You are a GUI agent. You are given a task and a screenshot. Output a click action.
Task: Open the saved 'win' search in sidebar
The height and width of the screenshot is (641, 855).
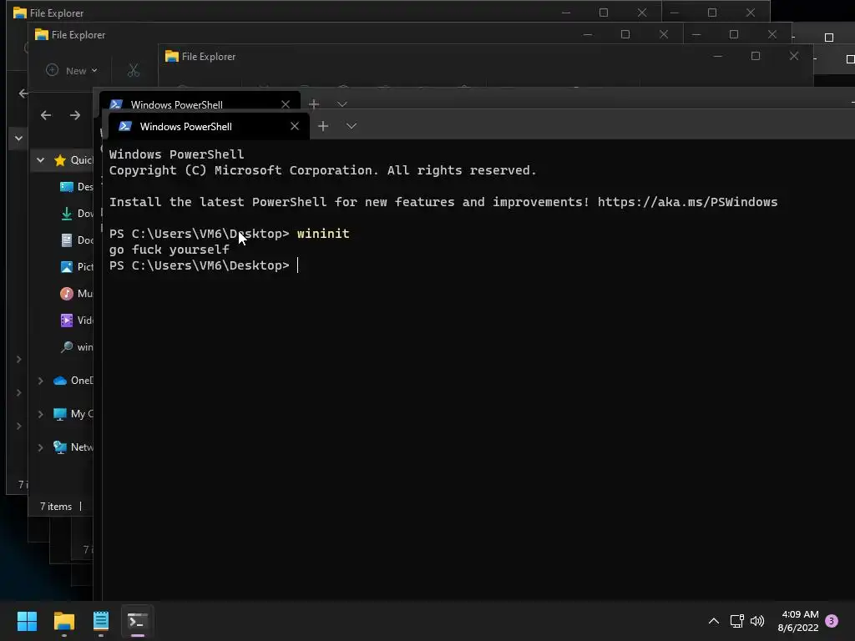click(76, 346)
